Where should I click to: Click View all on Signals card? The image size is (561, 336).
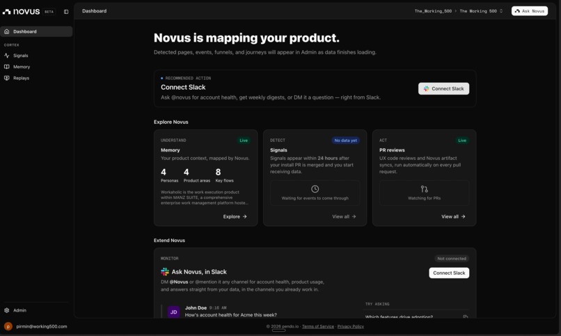(x=344, y=216)
